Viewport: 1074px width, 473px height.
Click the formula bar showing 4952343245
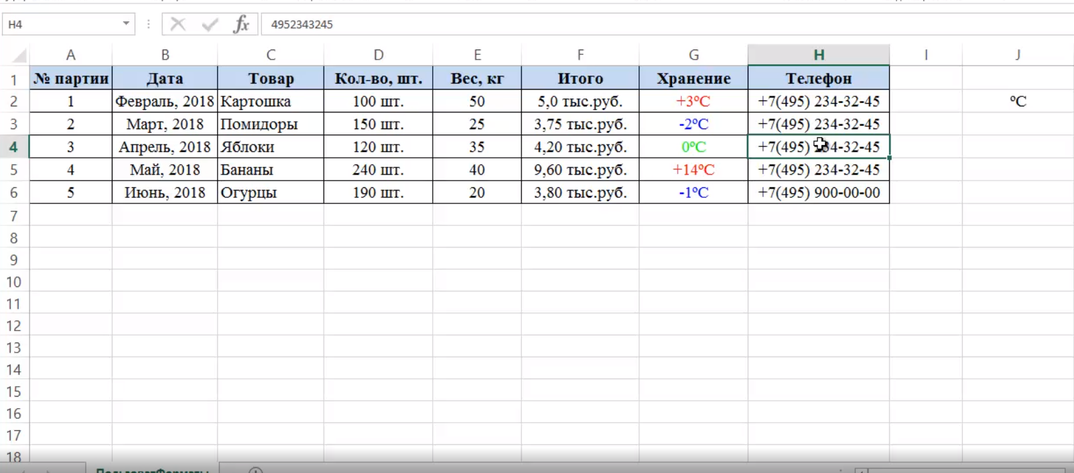tap(668, 24)
